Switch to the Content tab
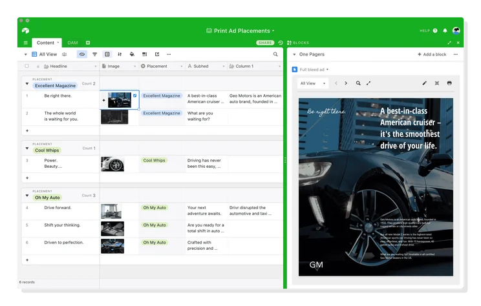This screenshot has width=481, height=306. pos(47,43)
